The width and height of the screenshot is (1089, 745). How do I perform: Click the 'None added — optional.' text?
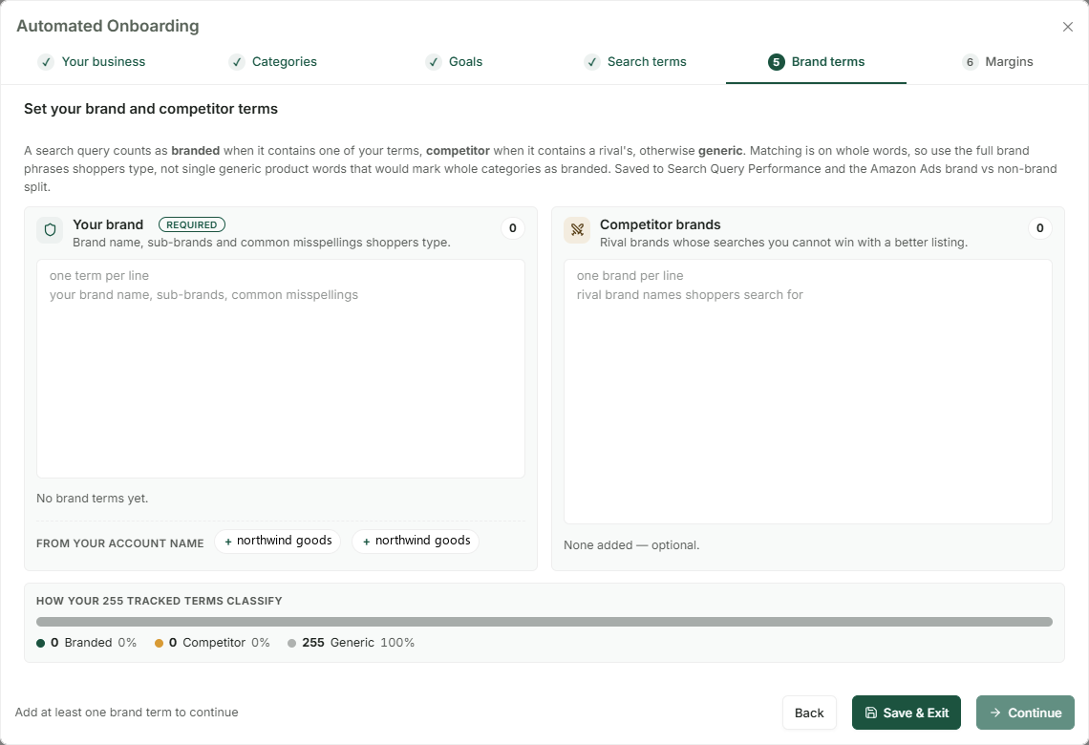coord(631,545)
